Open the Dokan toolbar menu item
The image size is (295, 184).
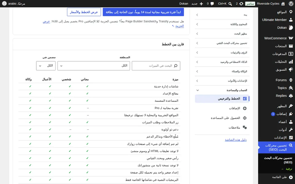coord(184,4)
